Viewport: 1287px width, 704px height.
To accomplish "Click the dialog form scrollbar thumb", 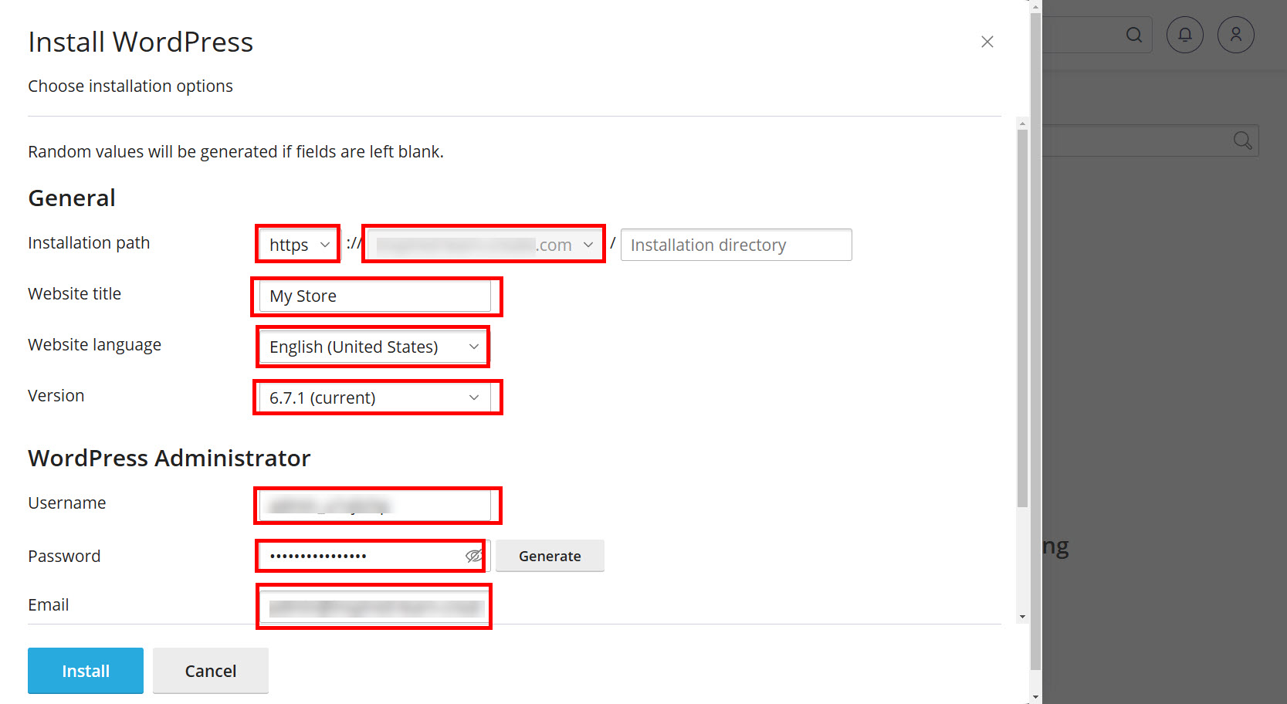I will [1022, 318].
